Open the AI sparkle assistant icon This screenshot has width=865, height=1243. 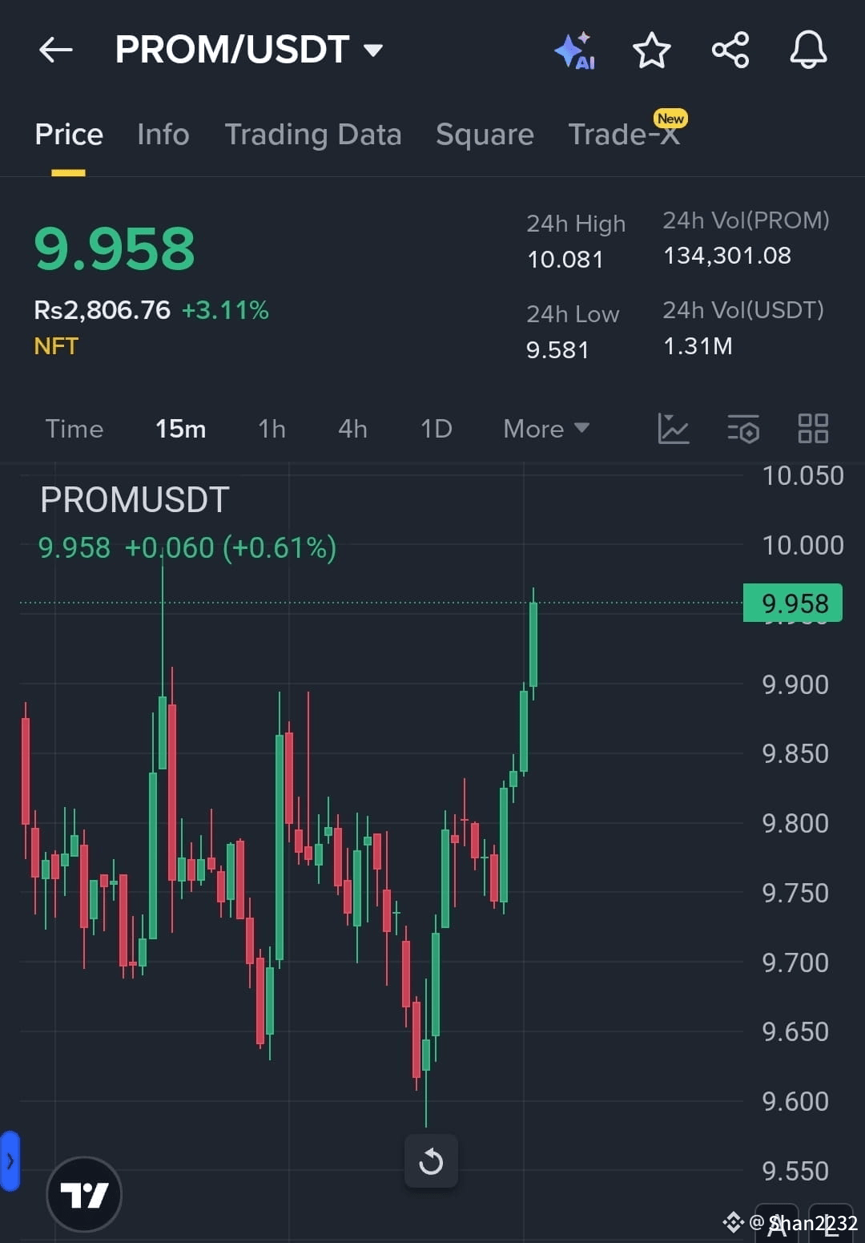575,50
